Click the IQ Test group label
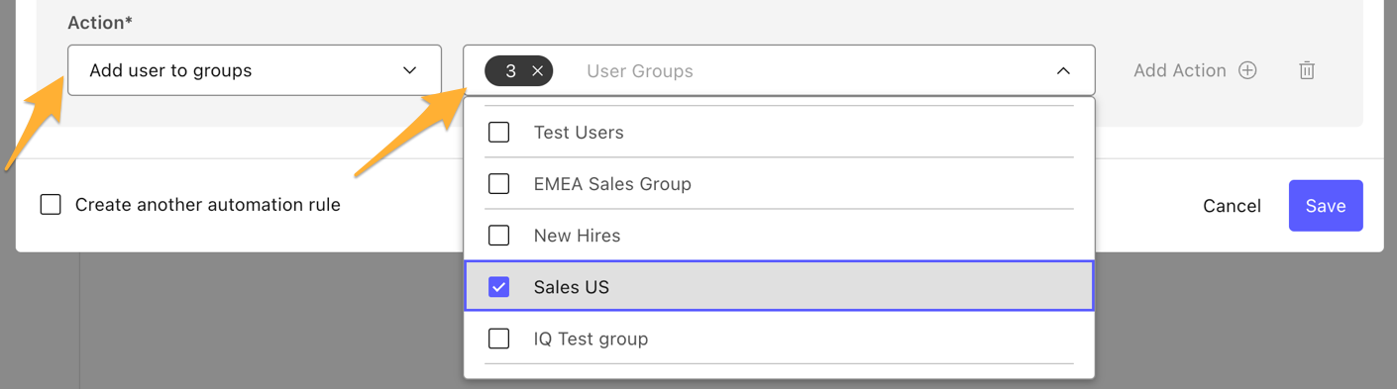The height and width of the screenshot is (389, 1397). 591,339
